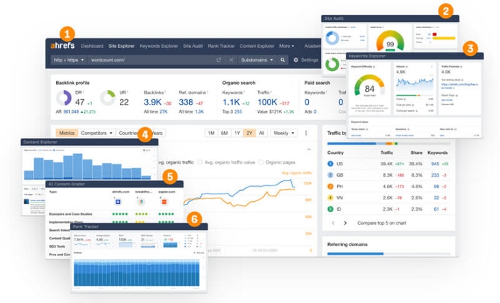Open the three-dot chart options menu

306,133
